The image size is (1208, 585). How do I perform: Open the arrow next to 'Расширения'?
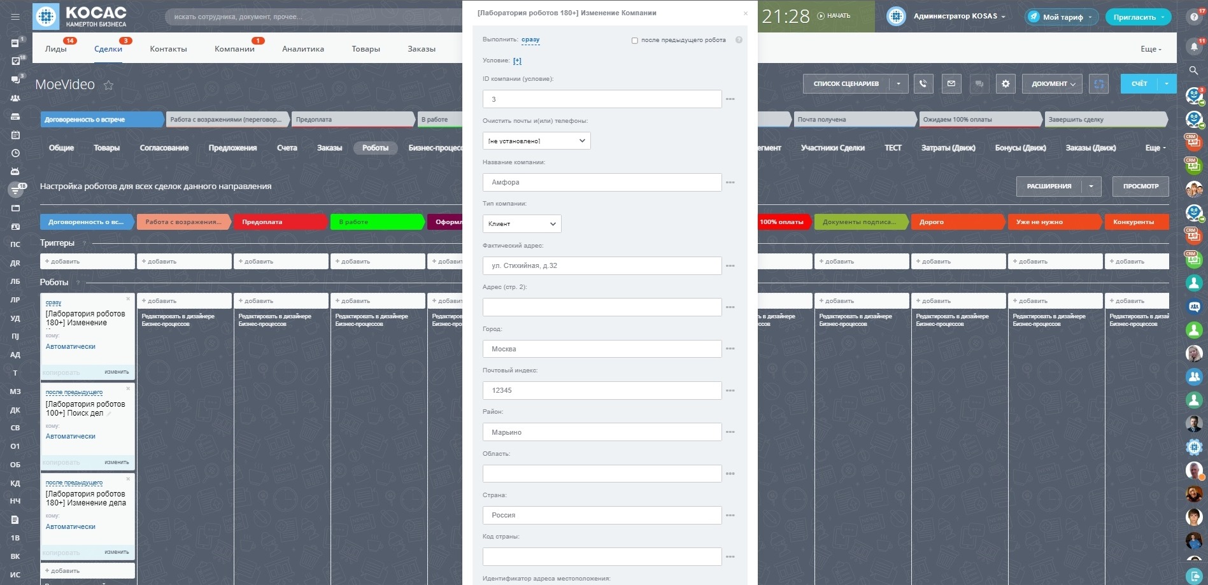click(1091, 187)
